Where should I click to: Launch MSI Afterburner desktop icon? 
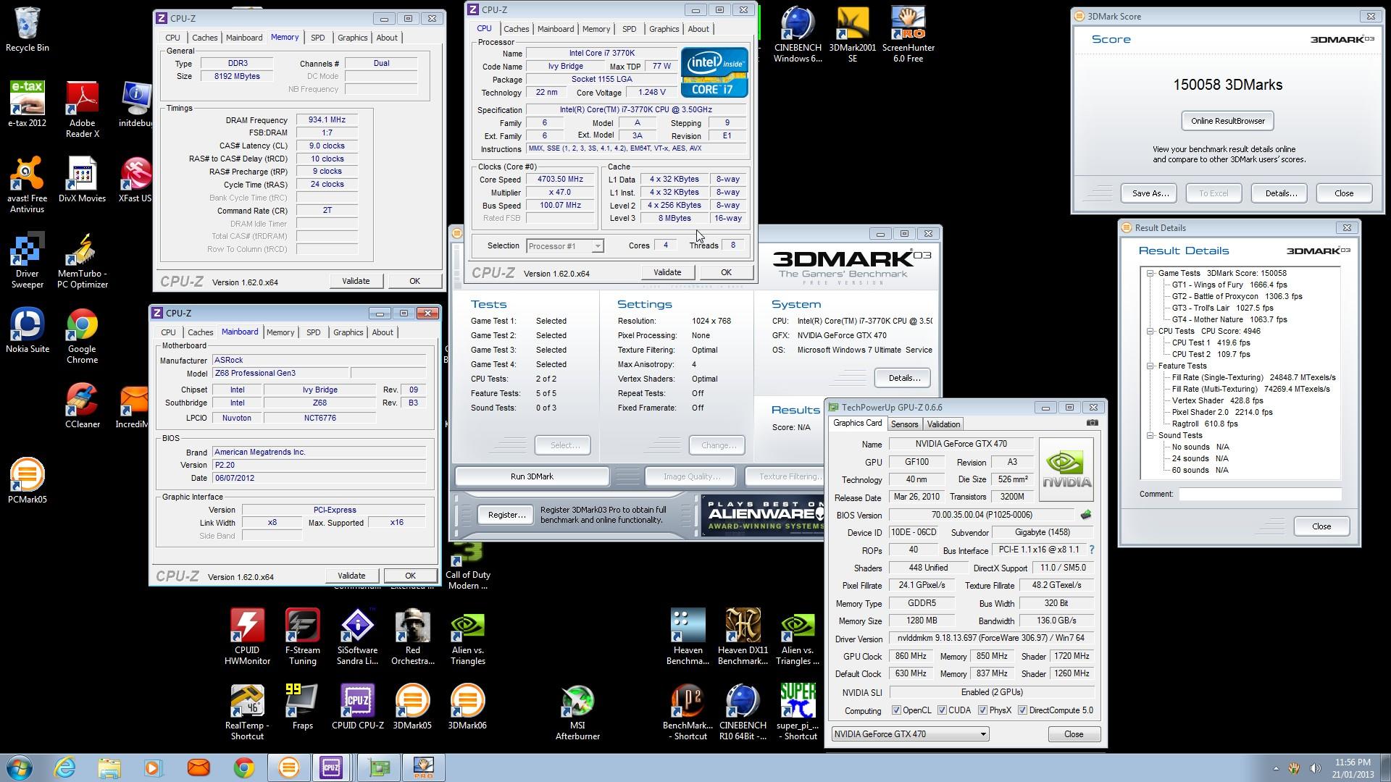[577, 712]
